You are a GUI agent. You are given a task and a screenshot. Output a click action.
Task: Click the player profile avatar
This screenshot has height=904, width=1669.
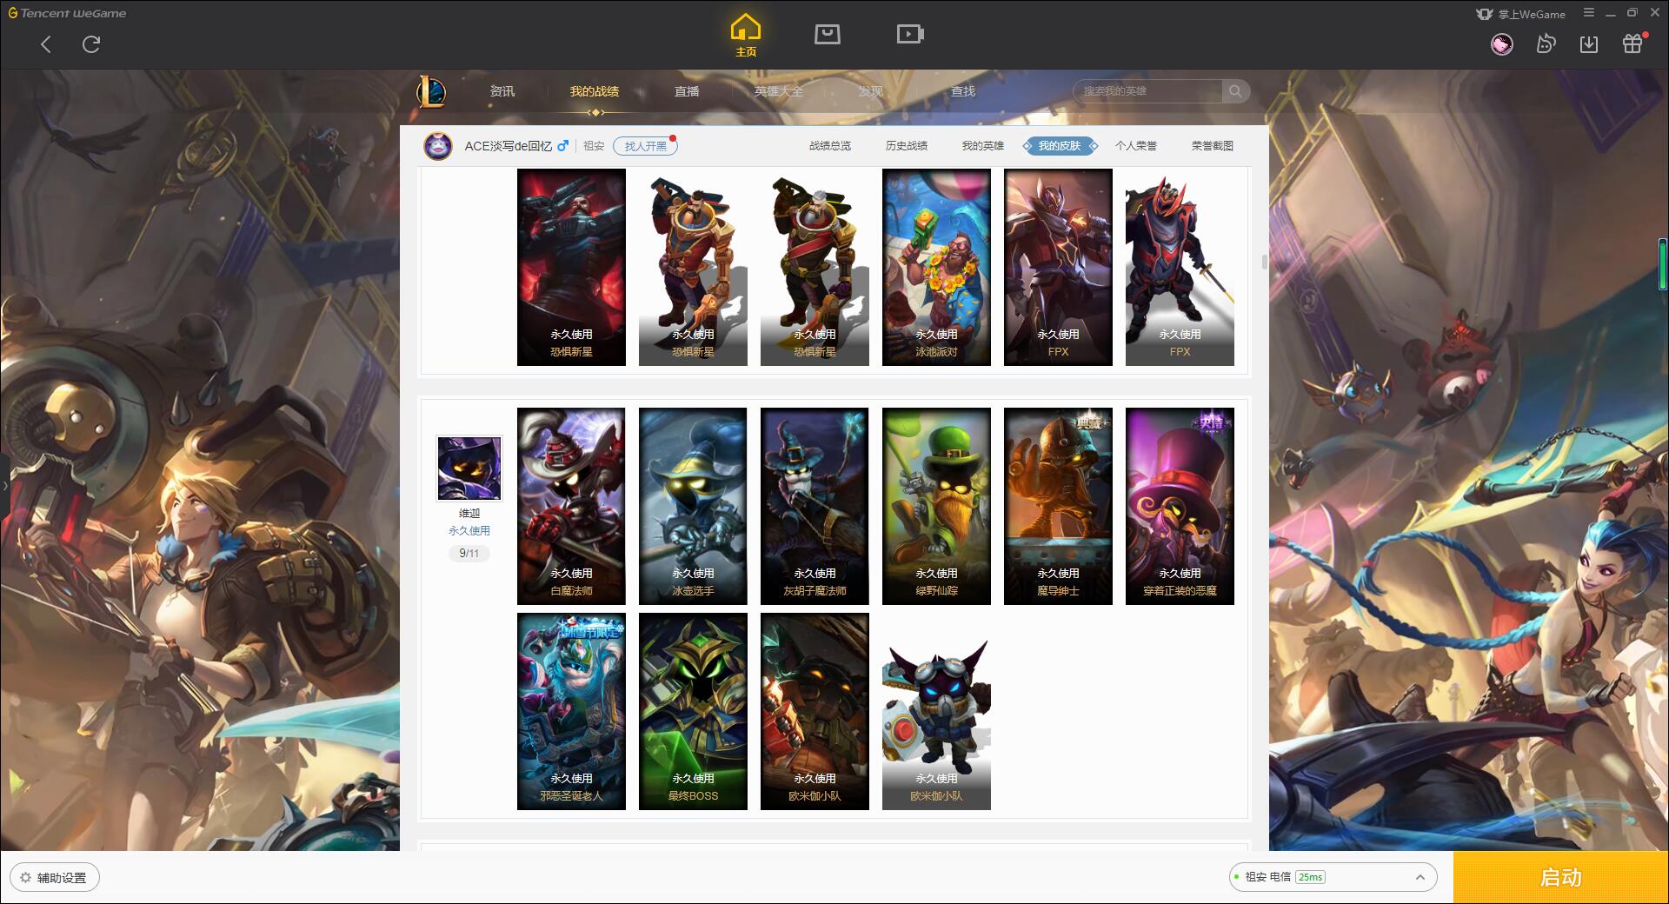pyautogui.click(x=438, y=146)
